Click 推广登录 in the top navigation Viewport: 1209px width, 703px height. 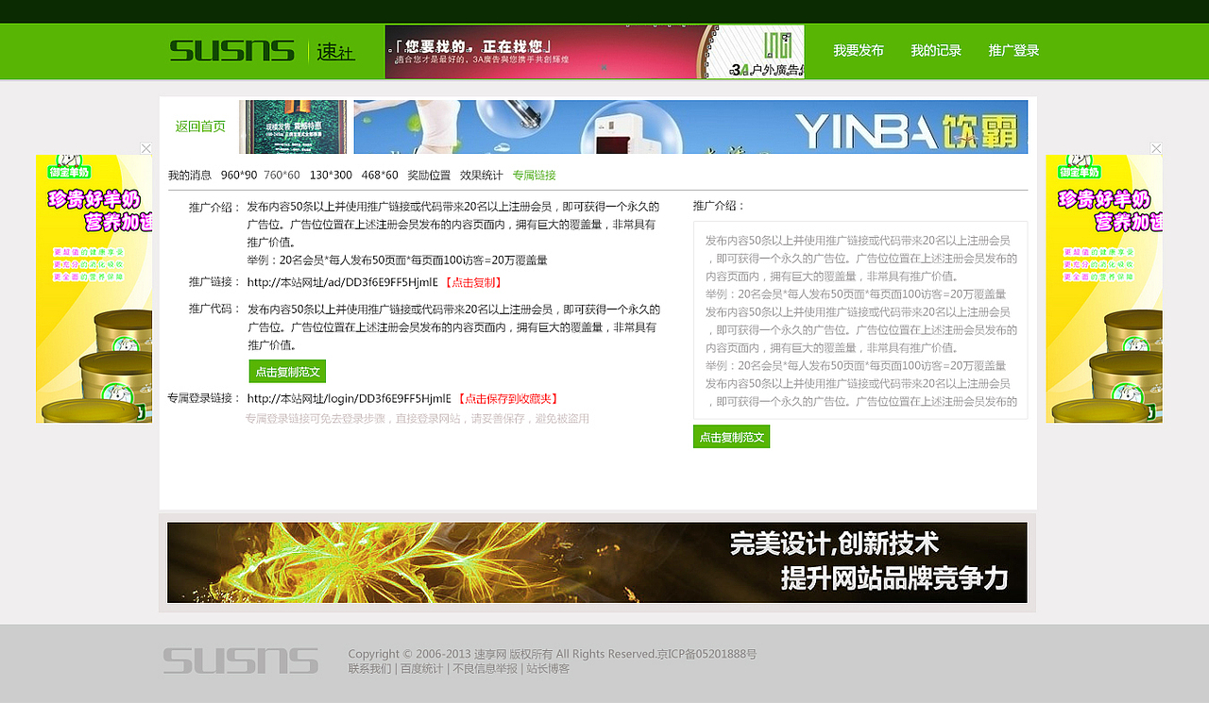tap(1013, 51)
